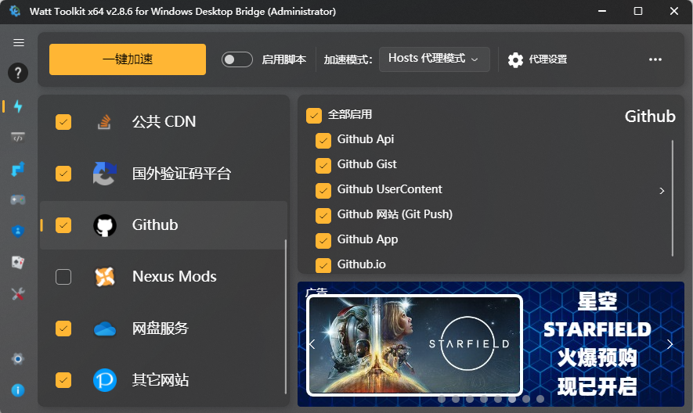Click the 一键加速 button

(128, 59)
